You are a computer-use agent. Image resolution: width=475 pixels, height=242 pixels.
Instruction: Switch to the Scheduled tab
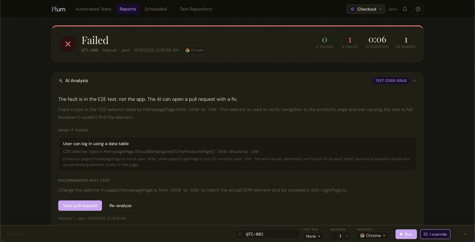click(x=156, y=9)
